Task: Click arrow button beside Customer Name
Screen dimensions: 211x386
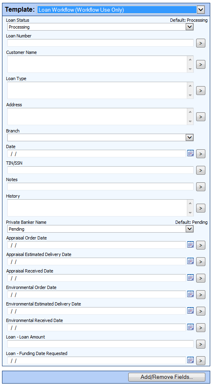Action: (201, 64)
